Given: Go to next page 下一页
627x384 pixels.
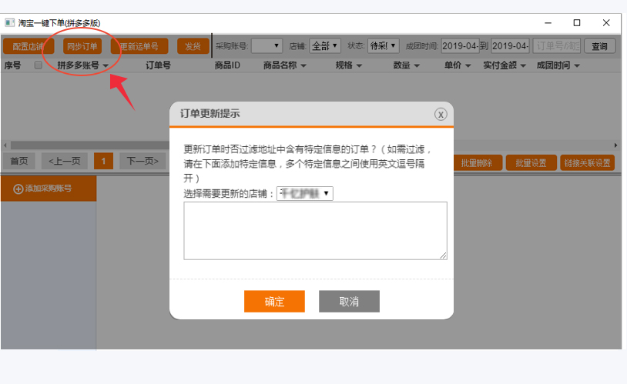Looking at the screenshot, I should tap(142, 161).
